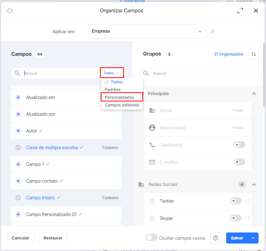The width and height of the screenshot is (266, 251).
Task: Remove Caixa de múltipla escolha field
Action: click(18, 148)
